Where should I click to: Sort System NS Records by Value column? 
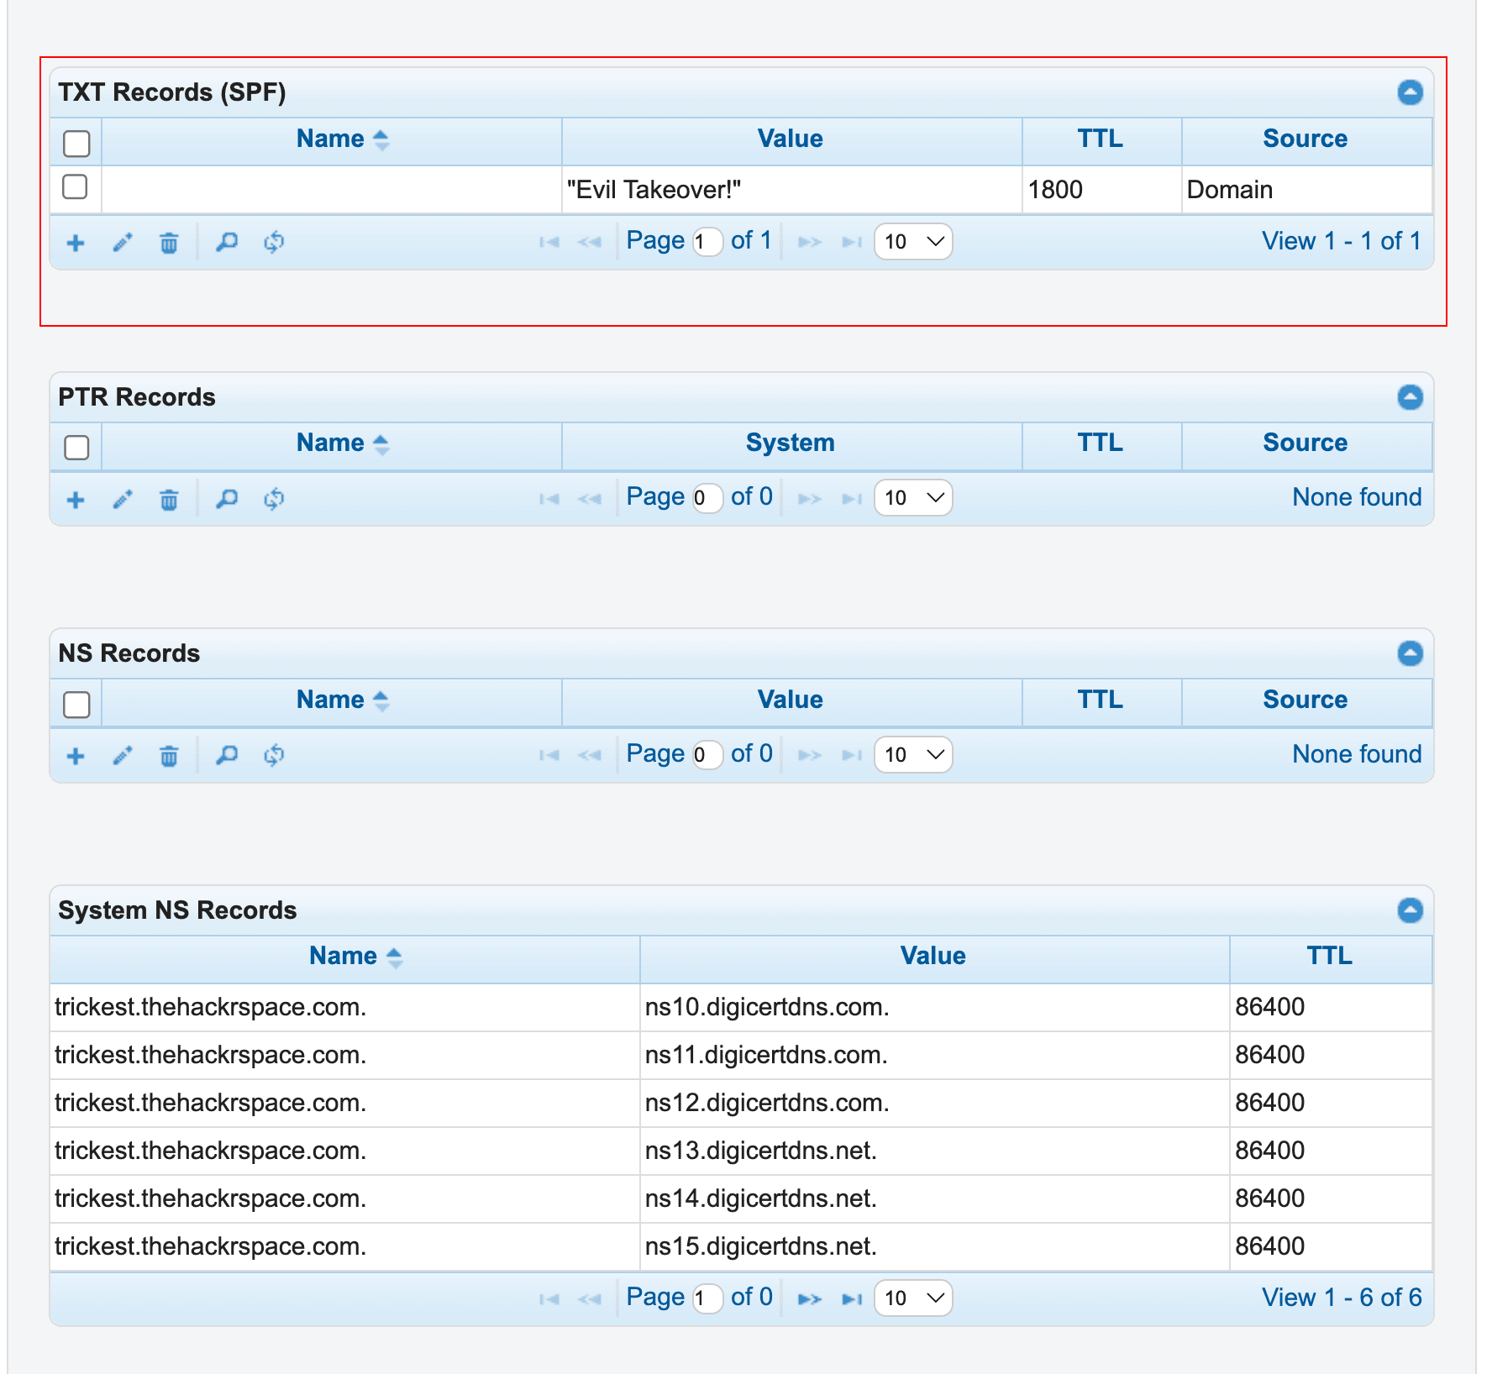tap(933, 956)
